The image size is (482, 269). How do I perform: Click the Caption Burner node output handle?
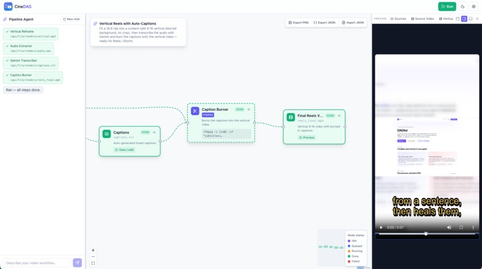(x=255, y=123)
